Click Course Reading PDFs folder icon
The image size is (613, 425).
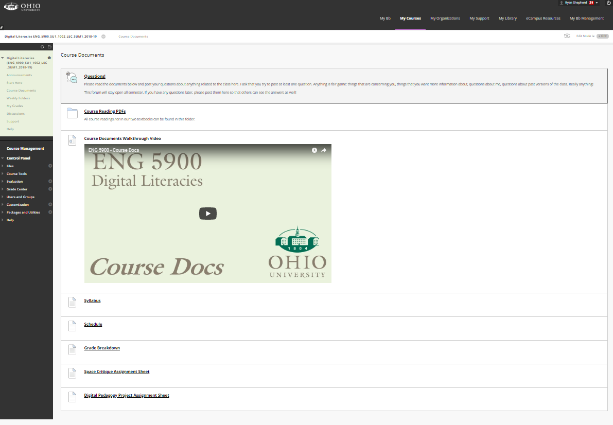[x=73, y=113]
